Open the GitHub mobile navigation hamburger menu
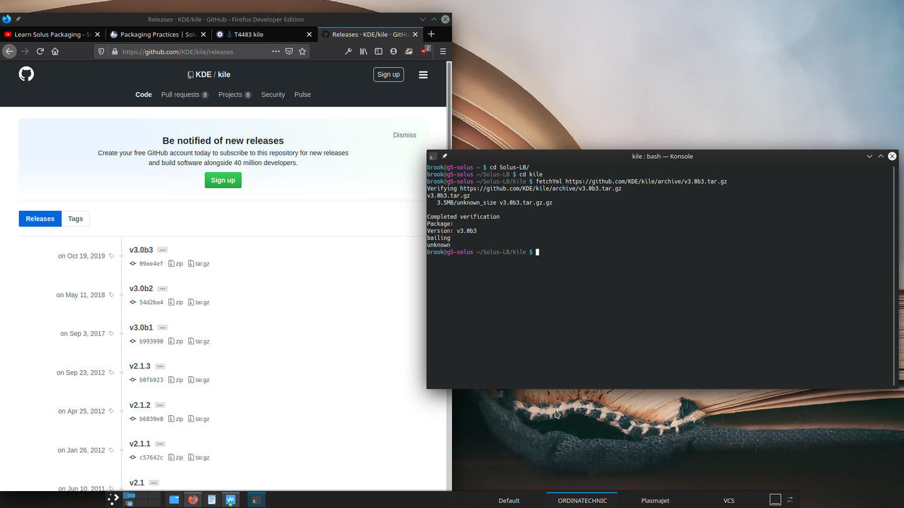 pyautogui.click(x=423, y=75)
